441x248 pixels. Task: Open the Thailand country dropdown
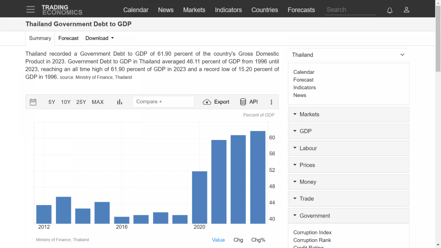pyautogui.click(x=348, y=55)
